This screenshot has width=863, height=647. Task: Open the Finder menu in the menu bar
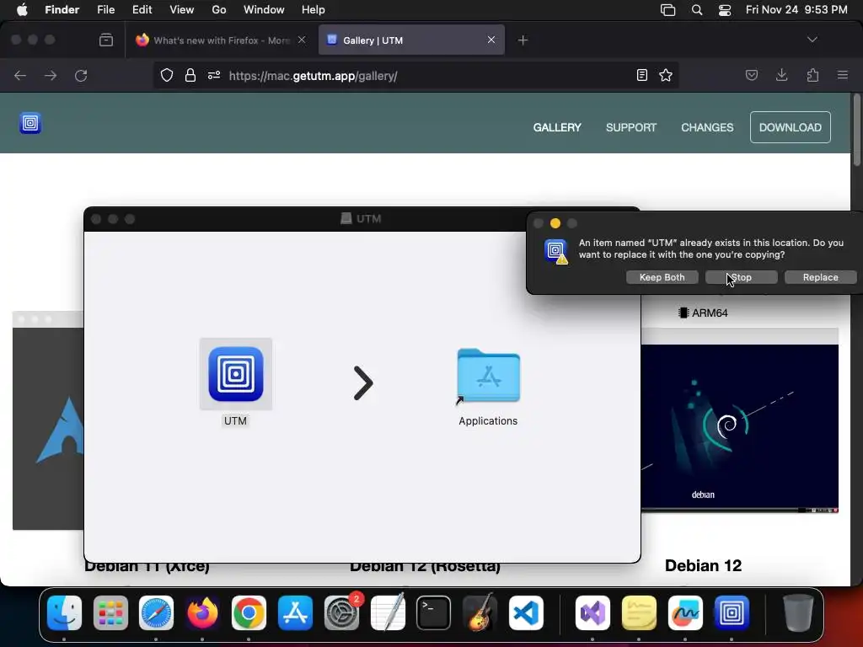(x=62, y=10)
